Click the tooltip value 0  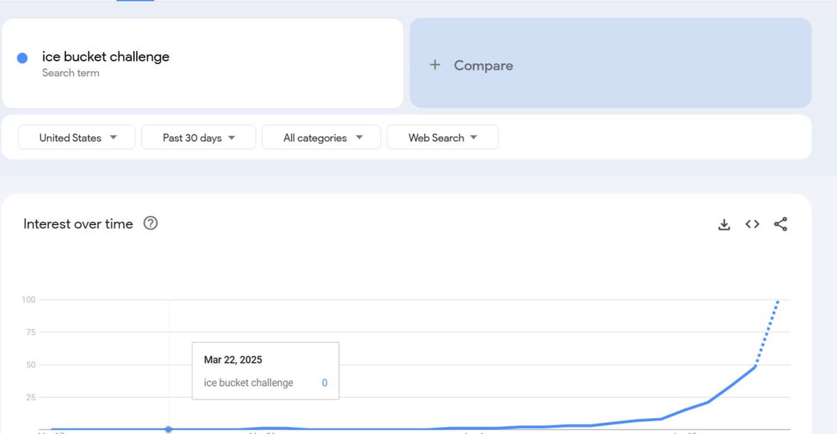coord(325,382)
